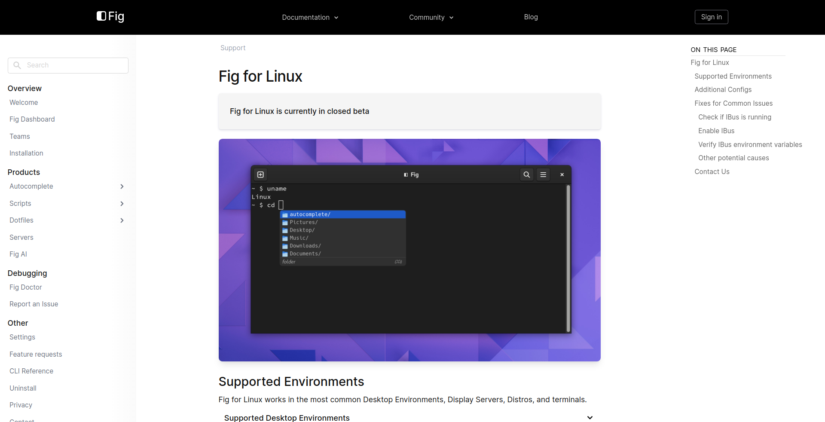Jump to Enable IBus section
Screen dimensions: 825x422
pos(716,131)
